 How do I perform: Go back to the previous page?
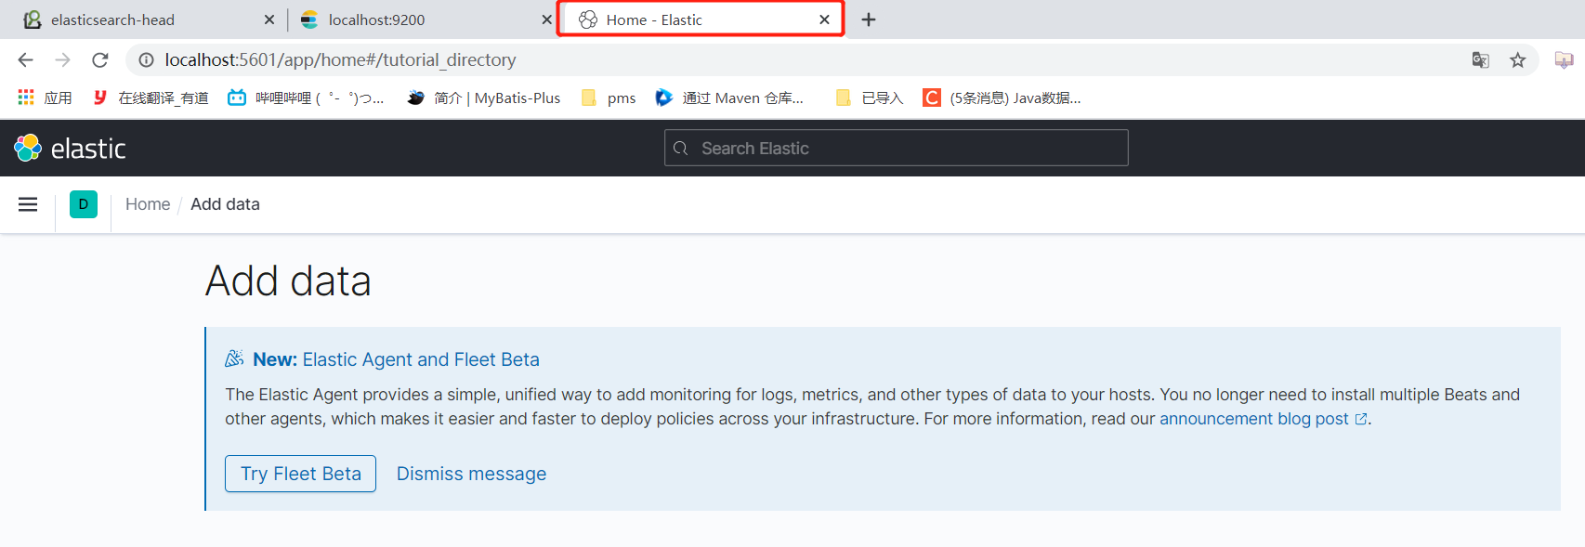(x=25, y=60)
